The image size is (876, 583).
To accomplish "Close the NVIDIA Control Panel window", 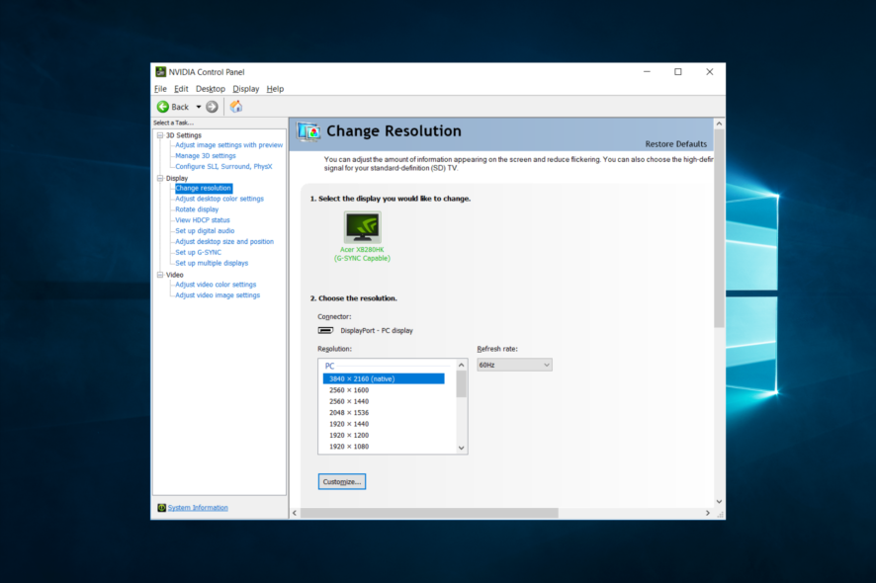I will (710, 71).
